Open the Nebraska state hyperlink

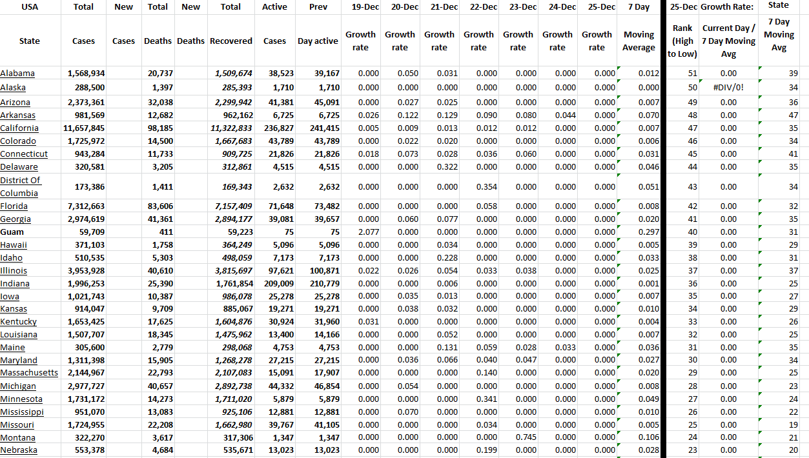click(18, 450)
